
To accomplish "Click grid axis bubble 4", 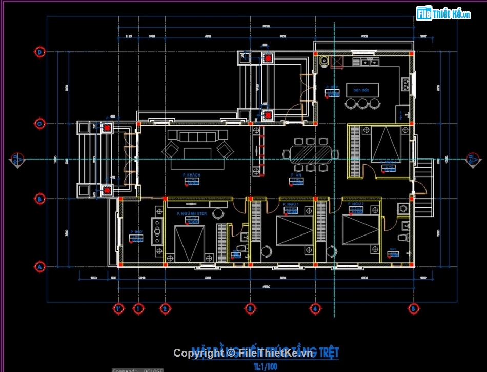I will [315, 309].
